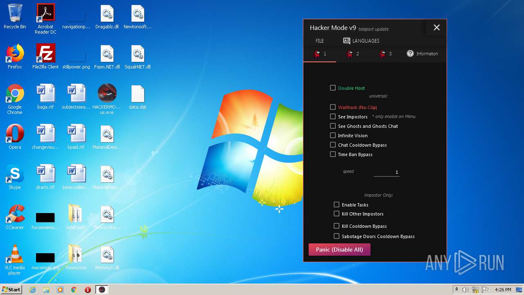Open subjectssea... document icon
The image size is (524, 295).
pyautogui.click(x=76, y=97)
